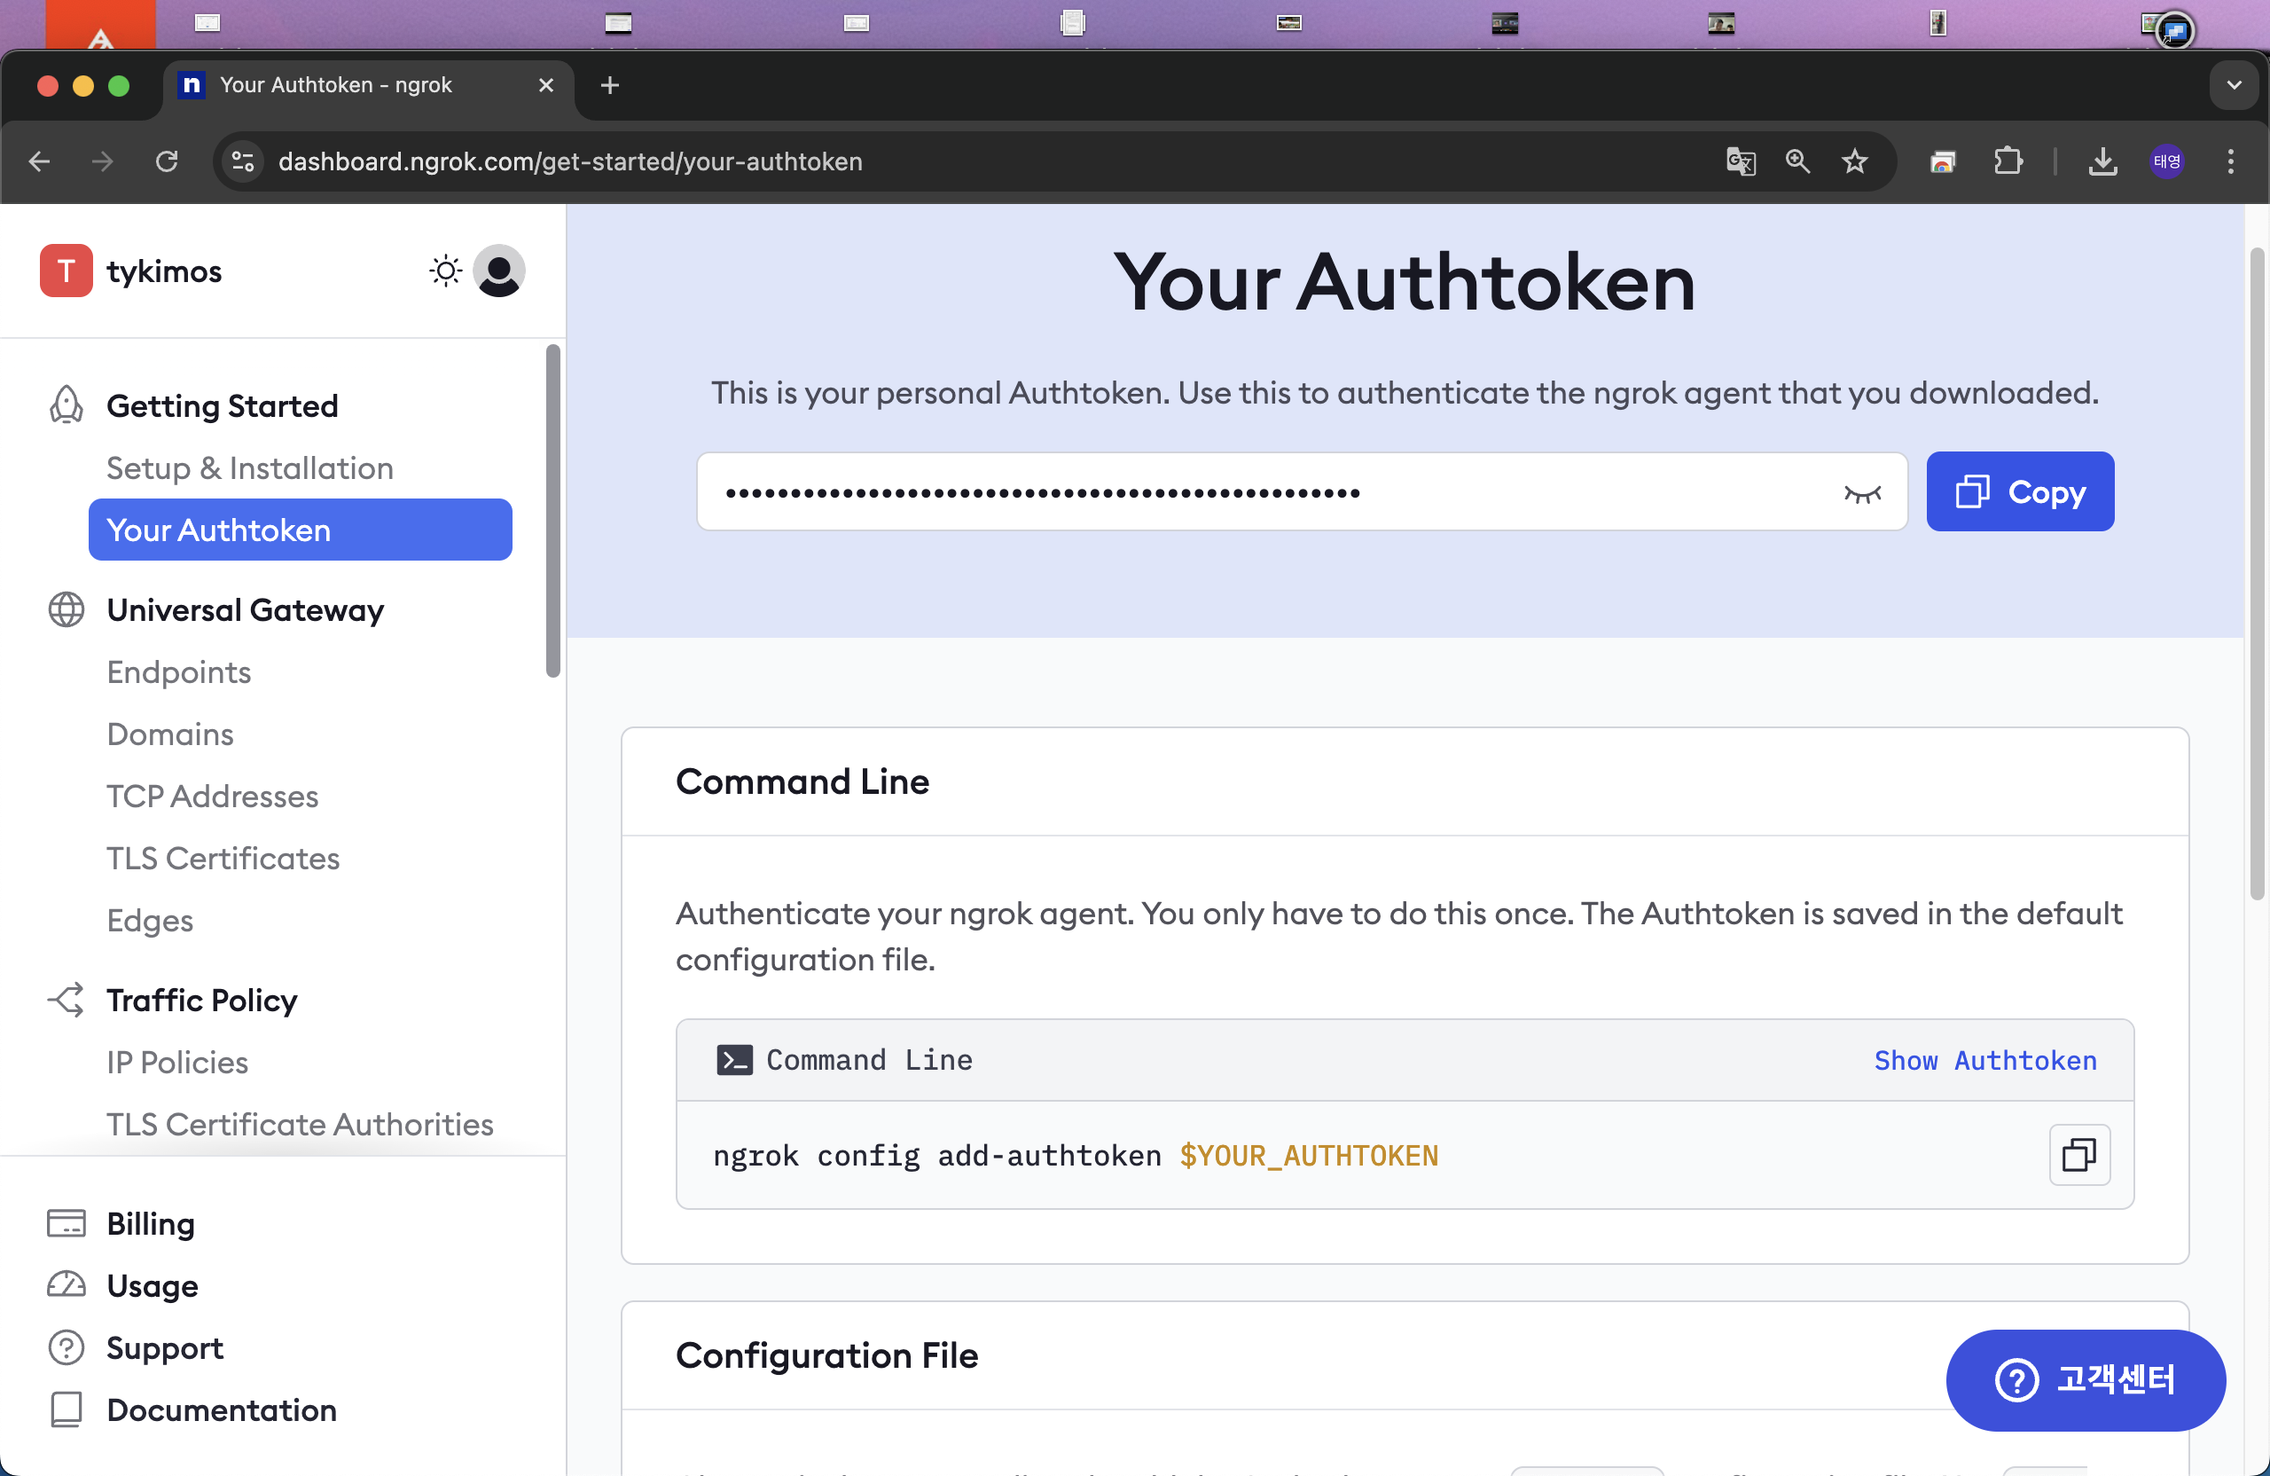Image resolution: width=2270 pixels, height=1476 pixels.
Task: Open the Chrome three-dot menu
Action: coord(2230,161)
